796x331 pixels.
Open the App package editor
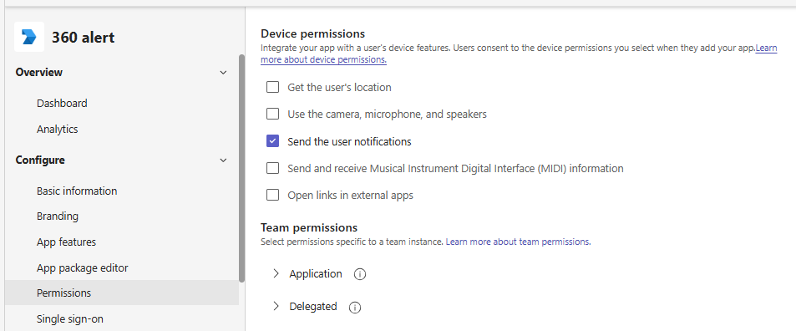point(82,267)
